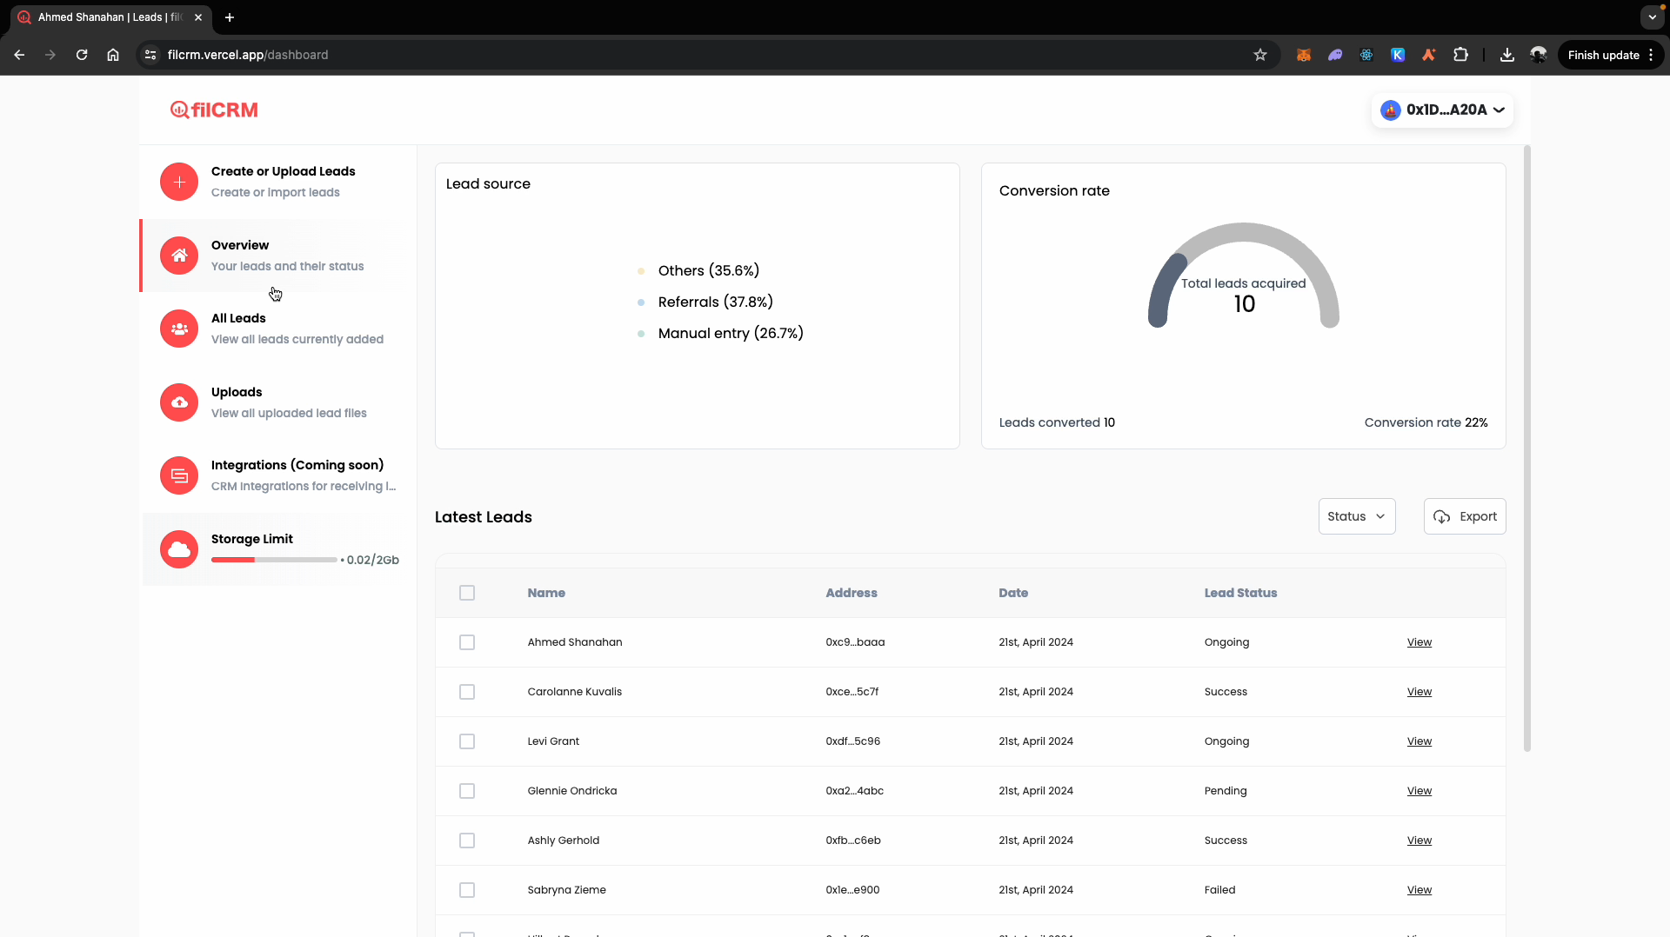Click the Uploads cloud-upload icon
Image resolution: width=1670 pixels, height=937 pixels.
pyautogui.click(x=179, y=402)
